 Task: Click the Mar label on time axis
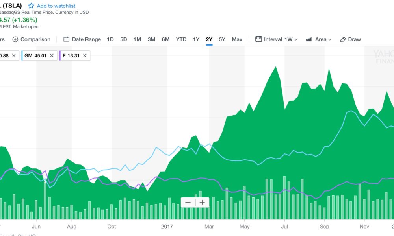pyautogui.click(x=209, y=227)
